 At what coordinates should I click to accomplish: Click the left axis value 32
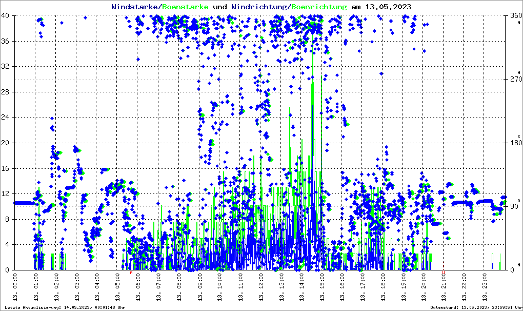click(x=5, y=66)
